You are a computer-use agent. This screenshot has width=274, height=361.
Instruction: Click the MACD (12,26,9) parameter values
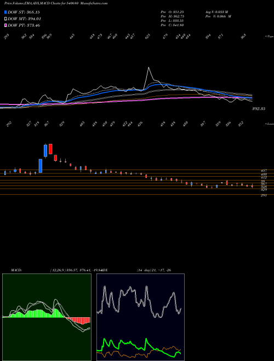click(77, 270)
